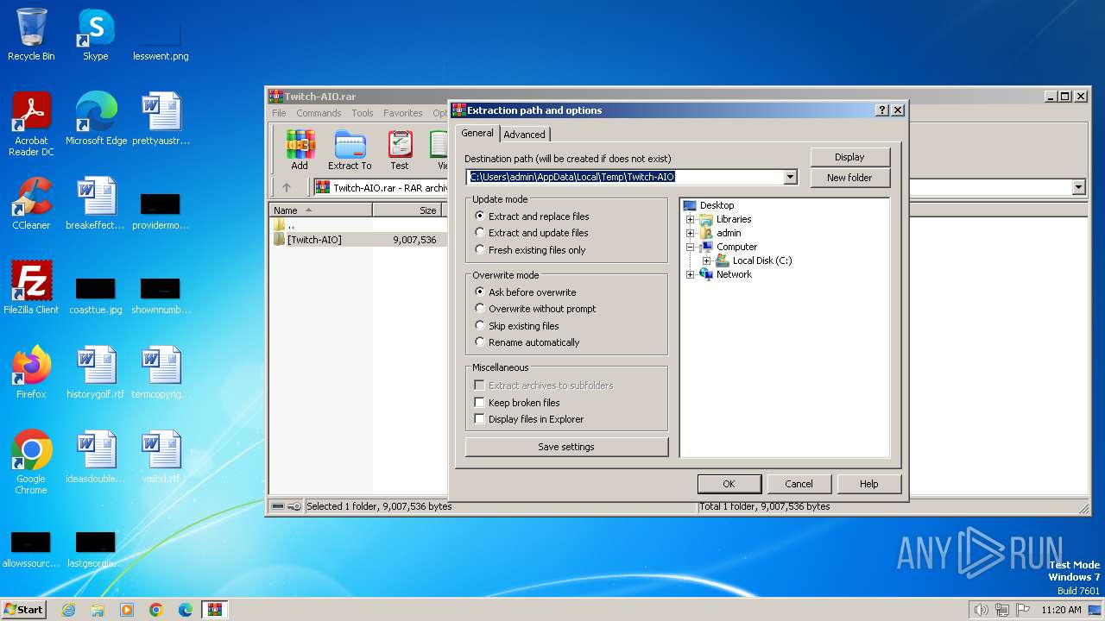
Task: Click the Display button
Action: point(849,157)
